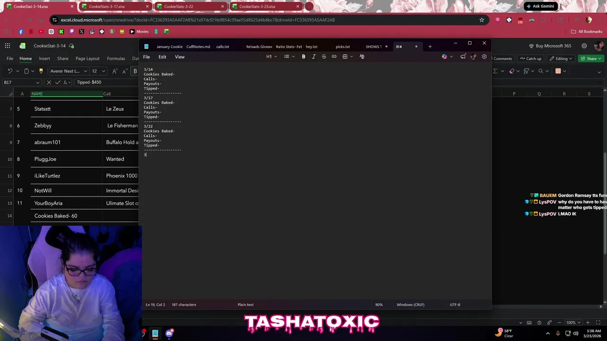Open the H1 heading dropdown in Notepad
This screenshot has height=341, width=607.
point(271,56)
